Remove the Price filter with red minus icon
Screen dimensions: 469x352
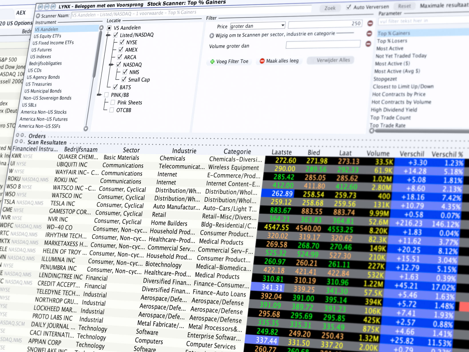tap(370, 23)
